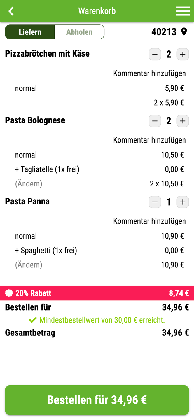194x420 pixels.
Task: Open the hamburger menu
Action: [183, 11]
